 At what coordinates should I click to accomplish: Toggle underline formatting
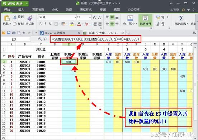point(50,24)
